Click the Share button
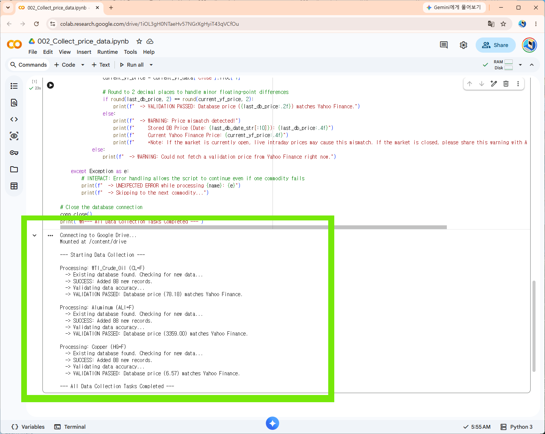This screenshot has height=434, width=545. pos(495,45)
